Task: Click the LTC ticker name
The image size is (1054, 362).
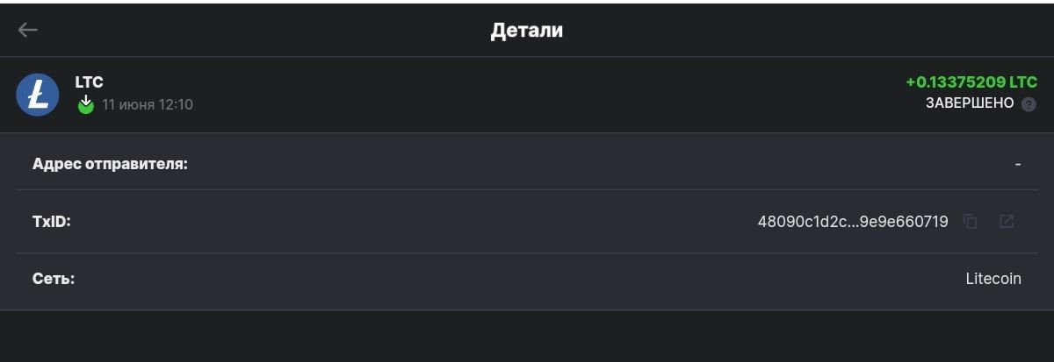Action: (90, 82)
